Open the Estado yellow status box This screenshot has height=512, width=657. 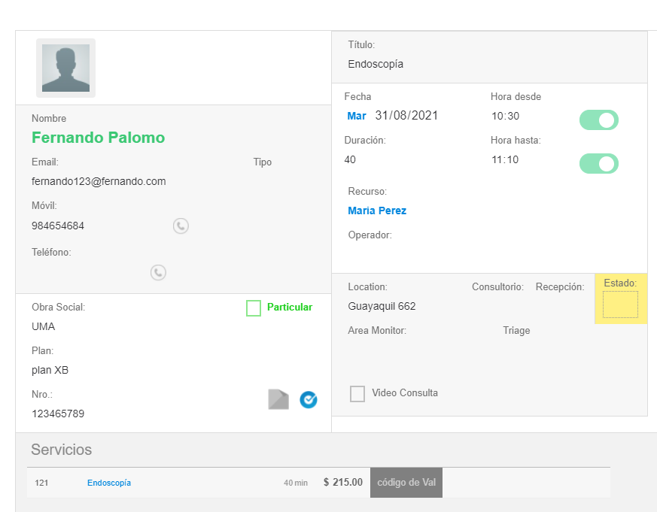620,305
